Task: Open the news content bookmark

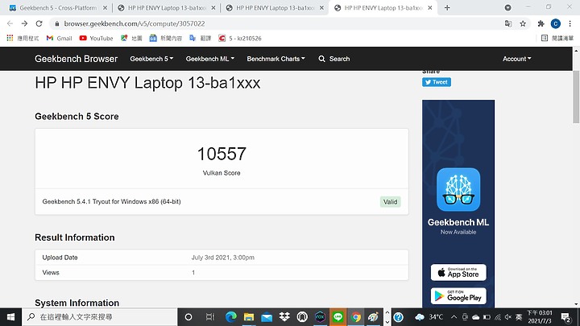Action: (x=166, y=38)
